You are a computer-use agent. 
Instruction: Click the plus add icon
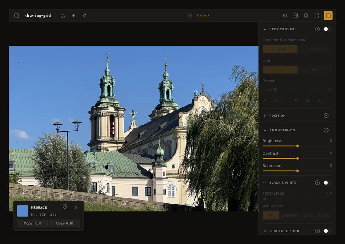73,15
